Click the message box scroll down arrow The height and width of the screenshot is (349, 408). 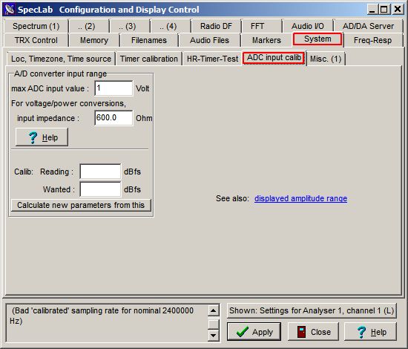pyautogui.click(x=214, y=335)
